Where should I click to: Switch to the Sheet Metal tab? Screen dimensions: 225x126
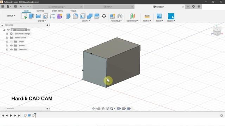(57, 11)
